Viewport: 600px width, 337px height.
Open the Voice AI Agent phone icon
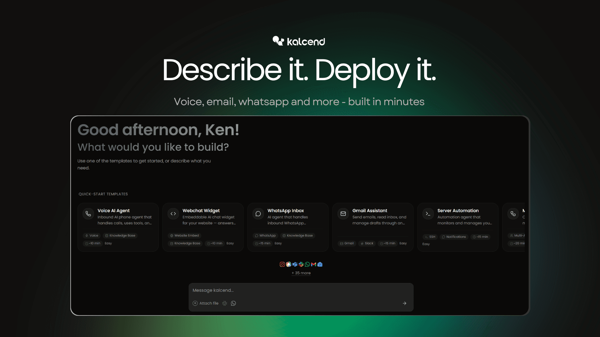pyautogui.click(x=88, y=214)
